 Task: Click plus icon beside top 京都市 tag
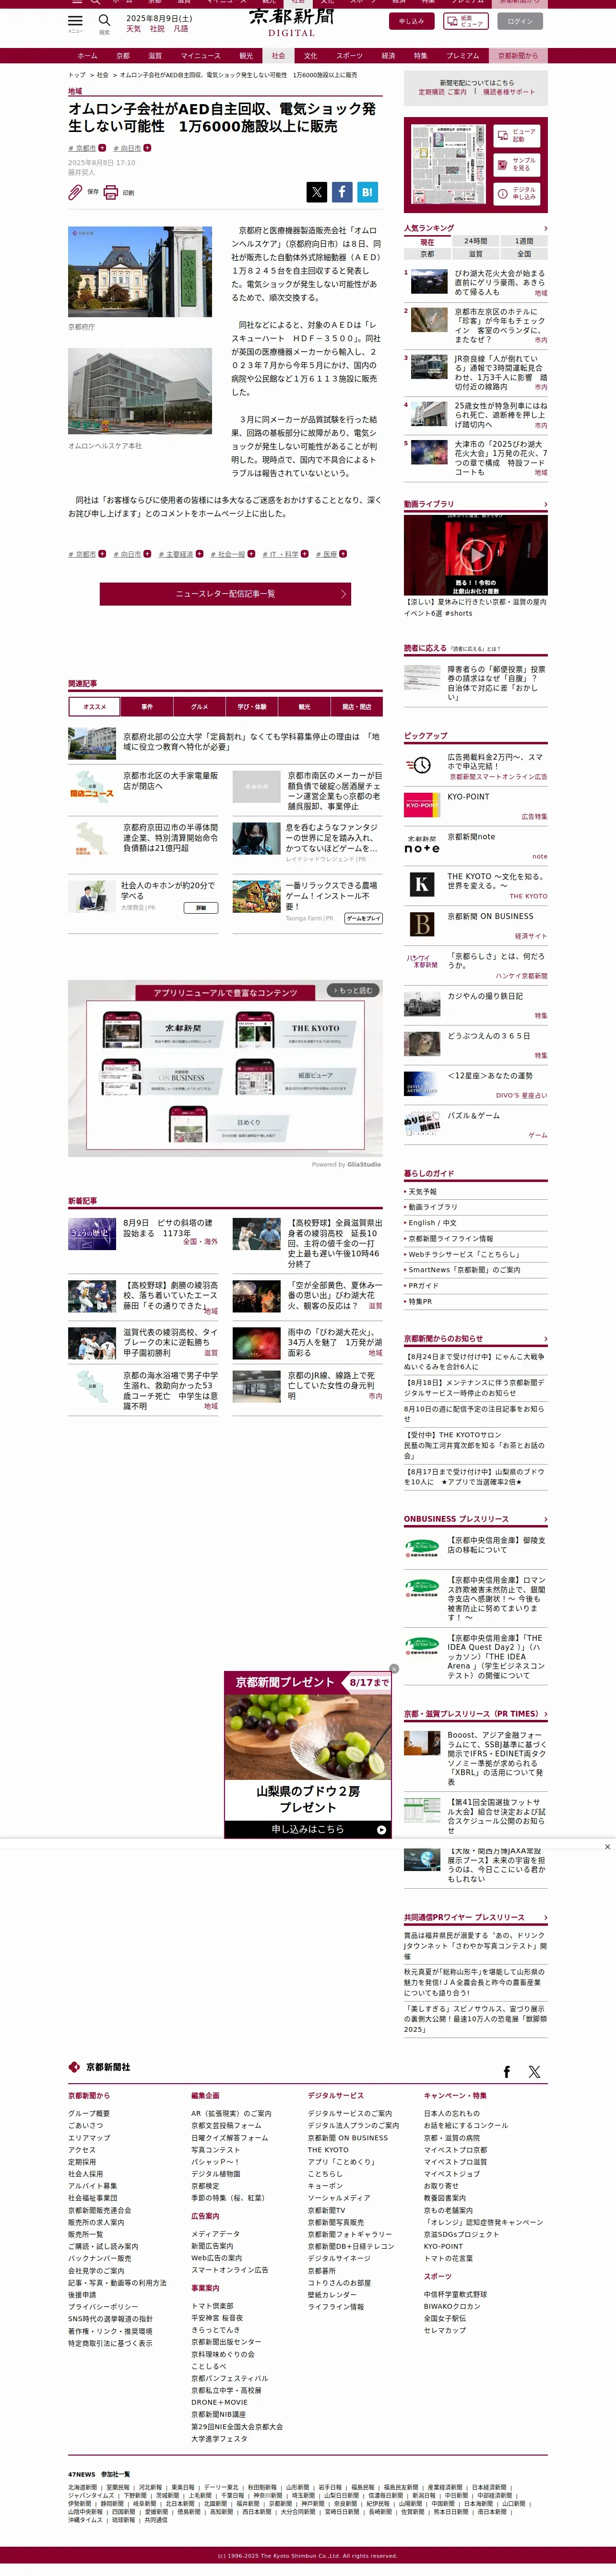tap(102, 148)
